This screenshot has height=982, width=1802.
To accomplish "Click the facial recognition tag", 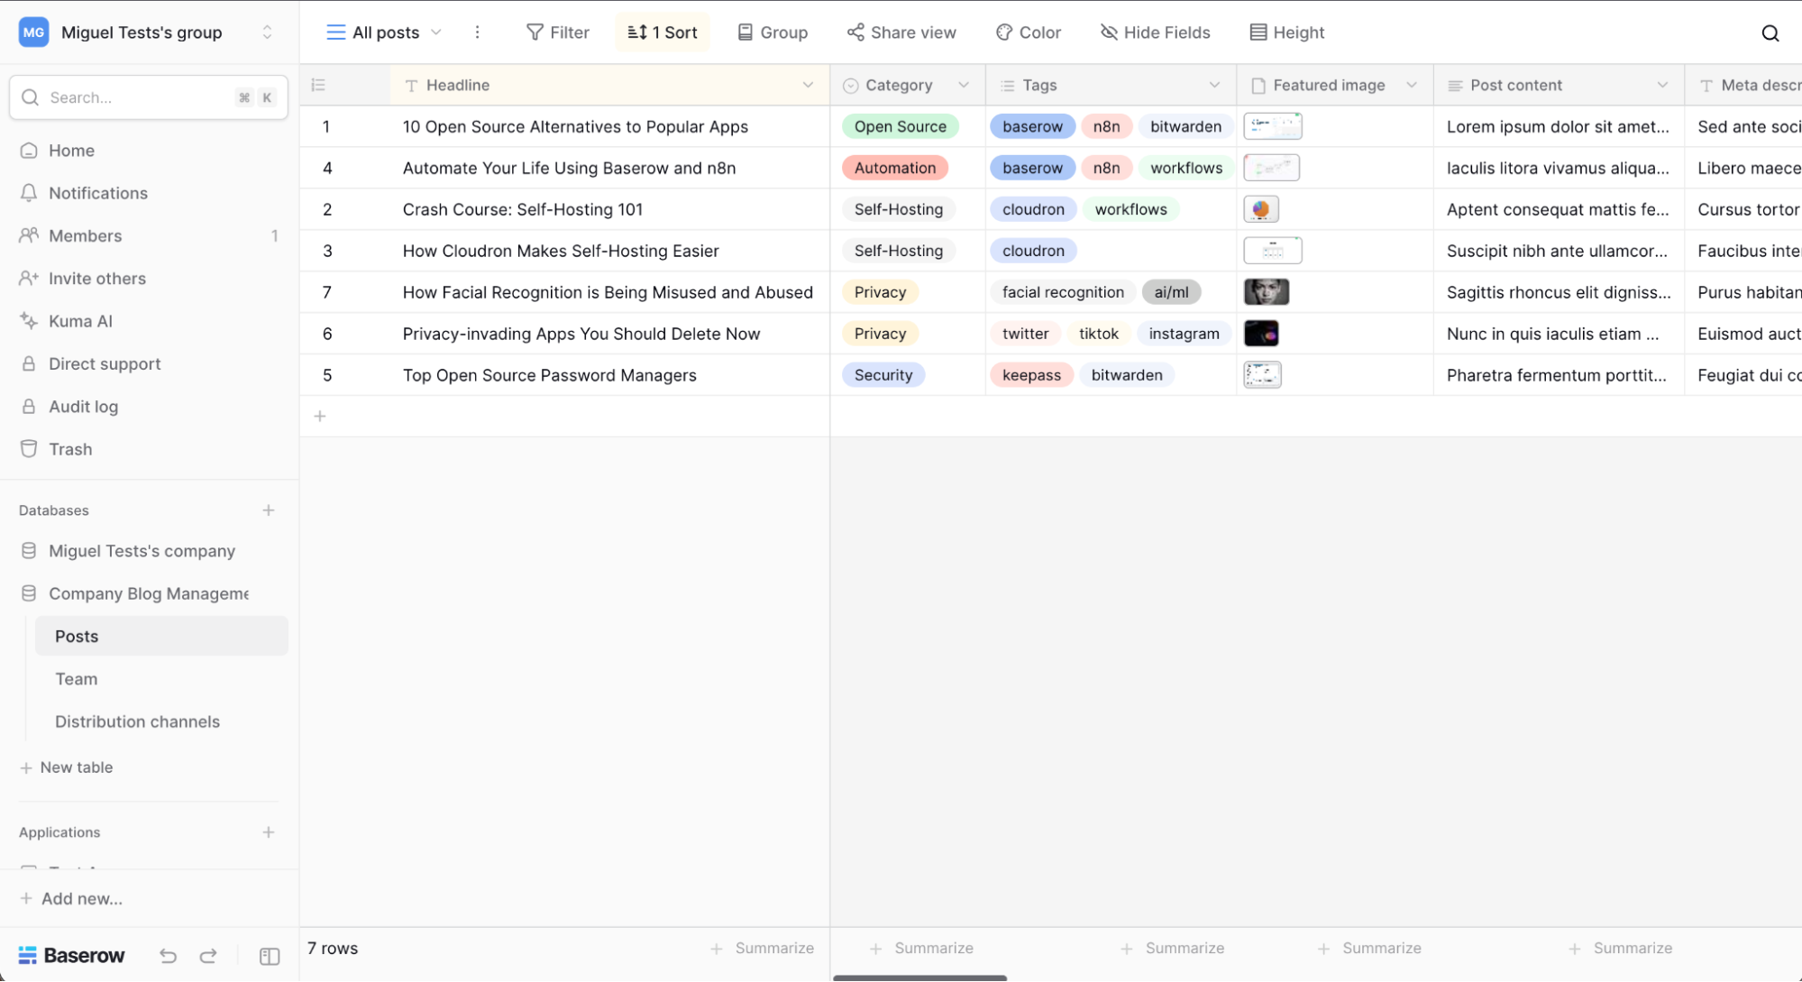I will 1063,292.
